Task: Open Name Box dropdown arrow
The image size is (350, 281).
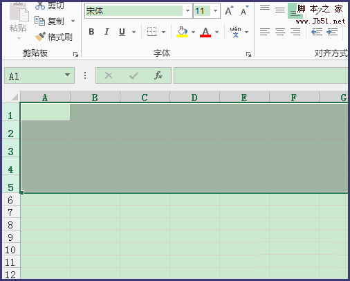Action: (x=67, y=75)
